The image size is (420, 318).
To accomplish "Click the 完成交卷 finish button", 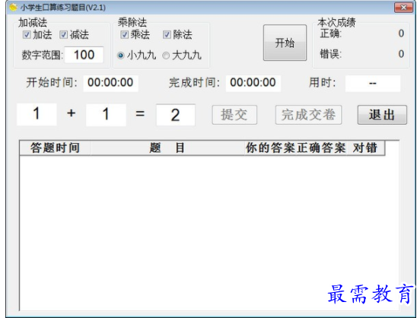I will click(x=309, y=115).
